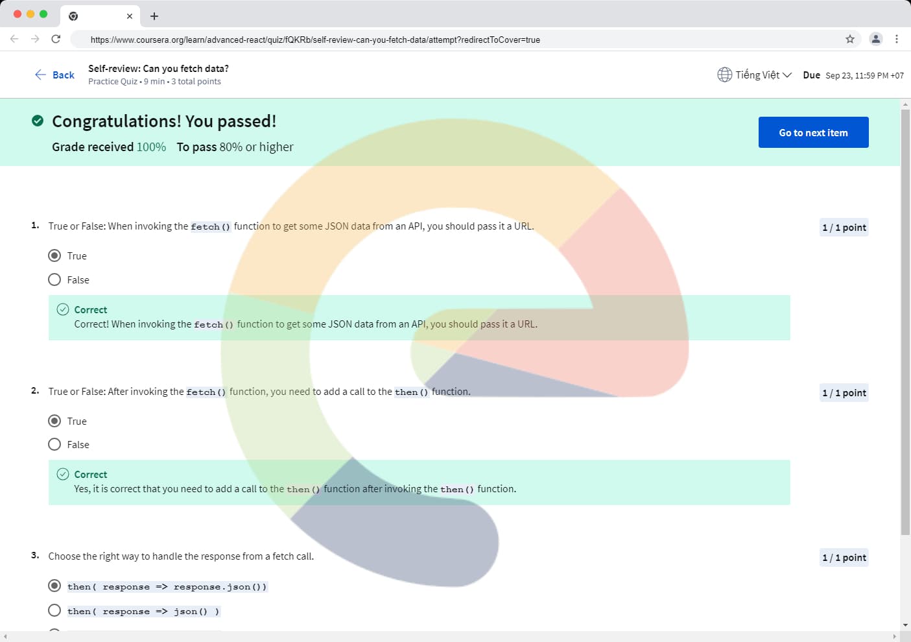Click the Go to next item button

click(x=813, y=132)
